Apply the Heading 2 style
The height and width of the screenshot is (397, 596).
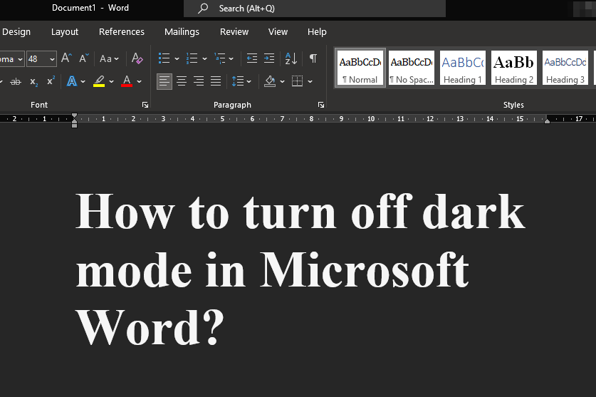coord(514,68)
